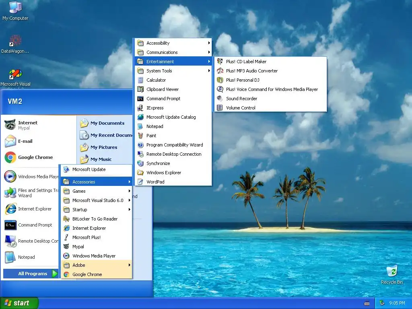The height and width of the screenshot is (309, 412).
Task: Launch Windows Explorer icon
Action: [140, 173]
